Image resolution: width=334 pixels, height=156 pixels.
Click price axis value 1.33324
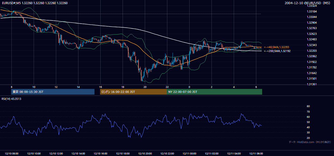[x=312, y=6]
